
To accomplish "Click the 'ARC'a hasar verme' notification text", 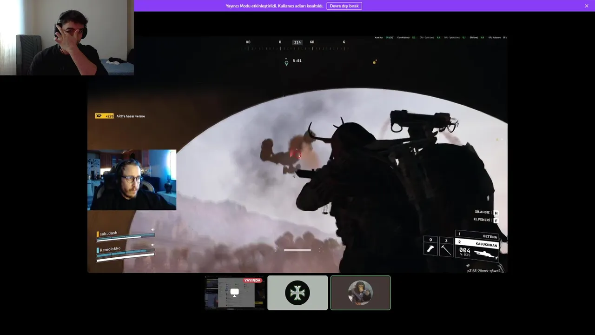I will point(131,116).
